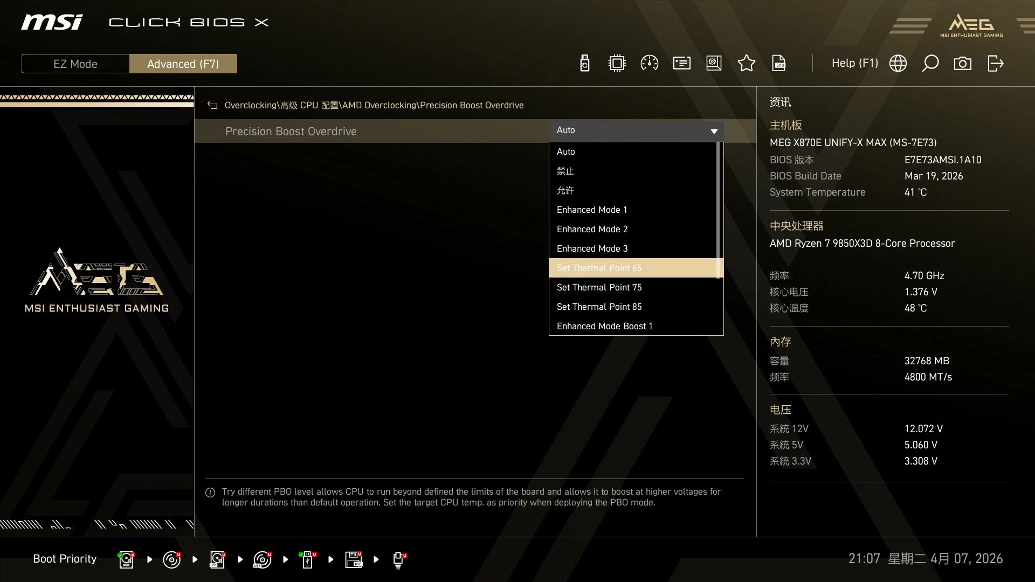Click first boot priority device icon

pyautogui.click(x=126, y=559)
